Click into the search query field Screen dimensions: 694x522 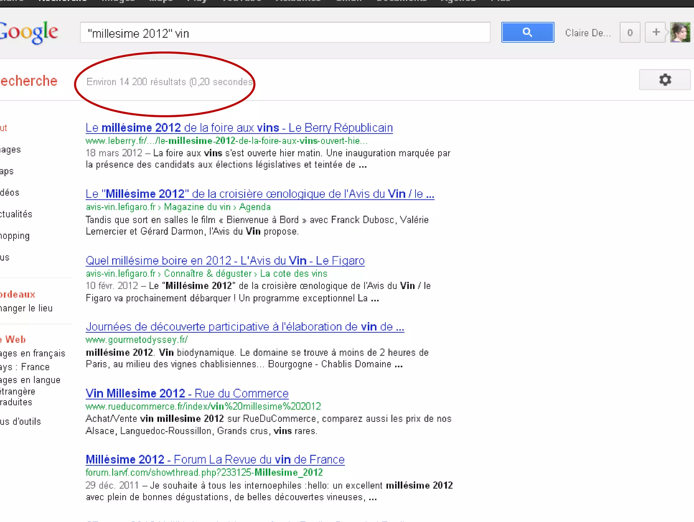click(x=285, y=33)
